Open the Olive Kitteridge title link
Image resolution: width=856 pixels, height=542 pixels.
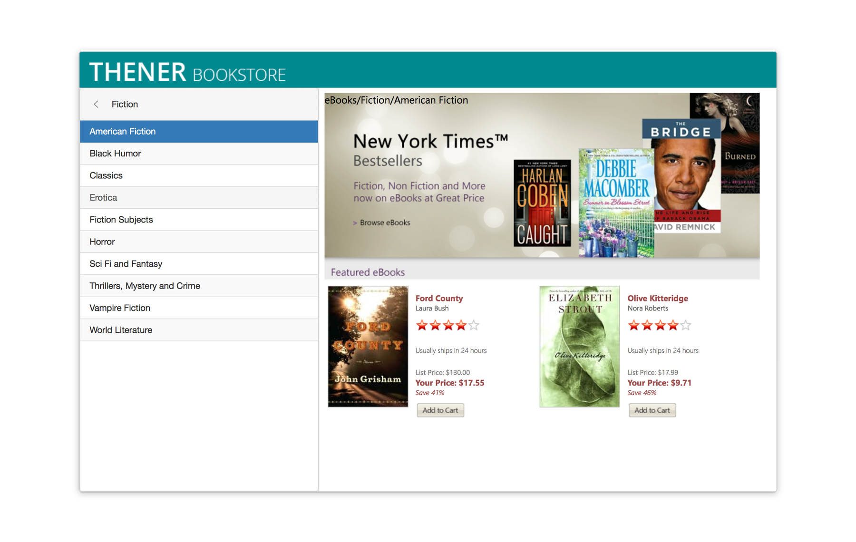pyautogui.click(x=657, y=298)
